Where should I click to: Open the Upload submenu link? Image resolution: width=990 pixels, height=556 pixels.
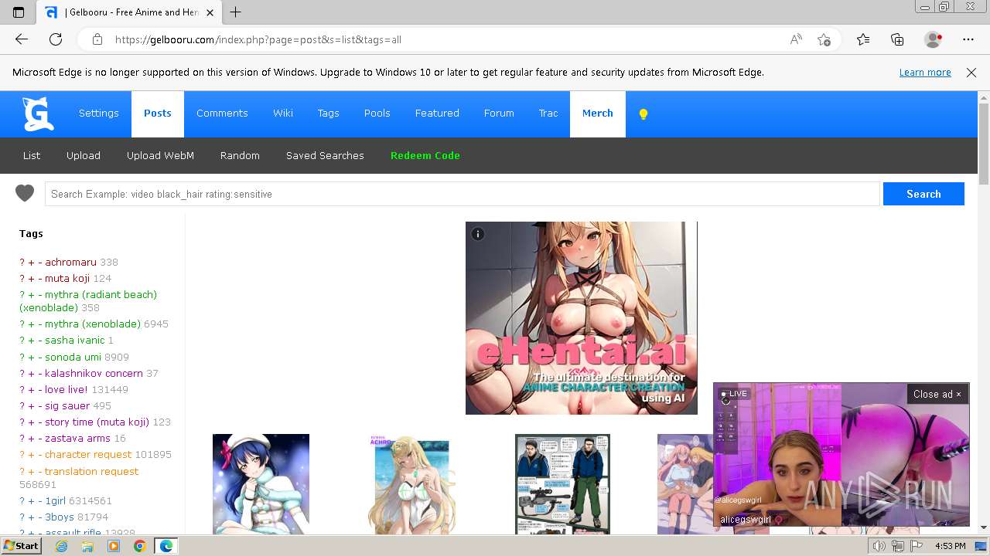click(x=84, y=155)
